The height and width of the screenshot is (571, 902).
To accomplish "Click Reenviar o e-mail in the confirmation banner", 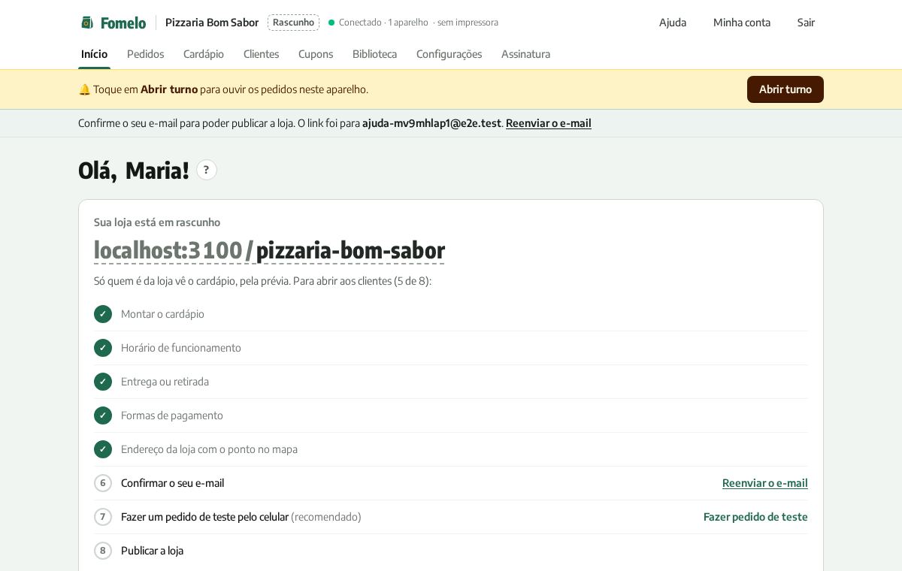I will point(549,123).
